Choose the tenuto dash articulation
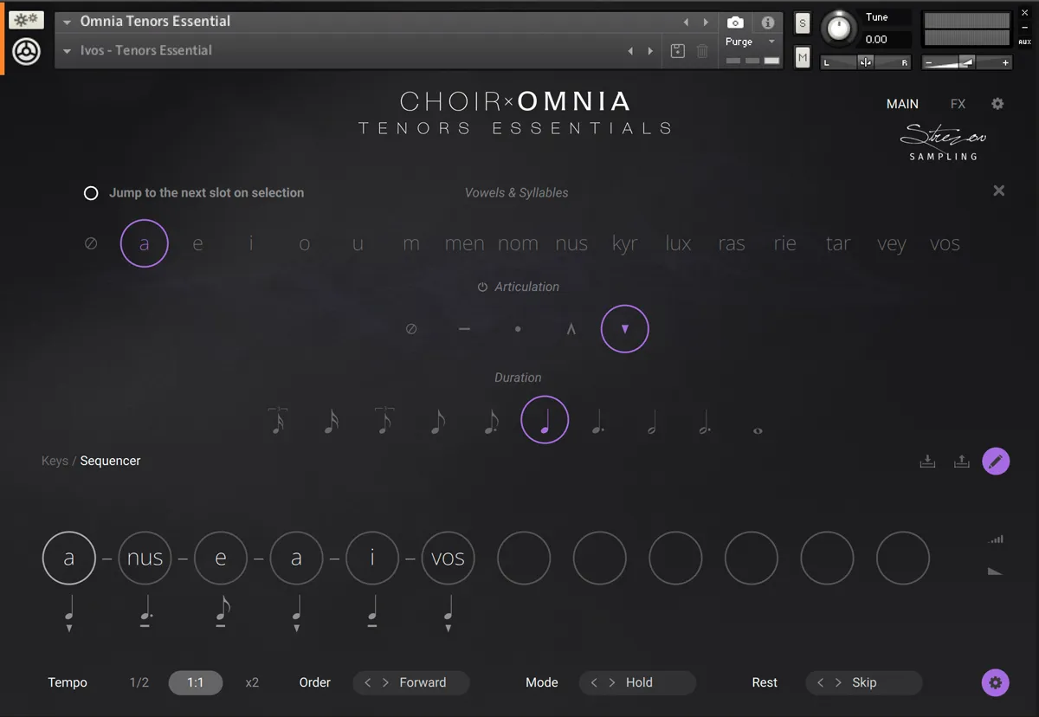The height and width of the screenshot is (717, 1039). click(464, 329)
